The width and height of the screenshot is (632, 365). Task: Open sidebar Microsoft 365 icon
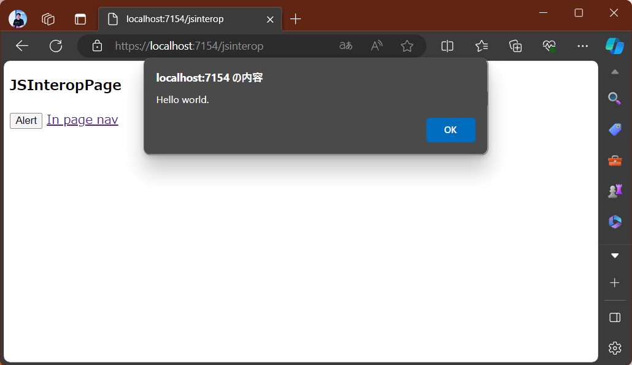tap(615, 221)
